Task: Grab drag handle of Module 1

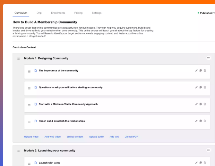Action: (x=19, y=59)
